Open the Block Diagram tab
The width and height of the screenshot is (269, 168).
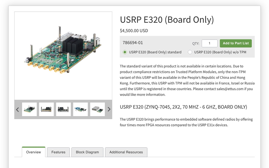pos(87,152)
